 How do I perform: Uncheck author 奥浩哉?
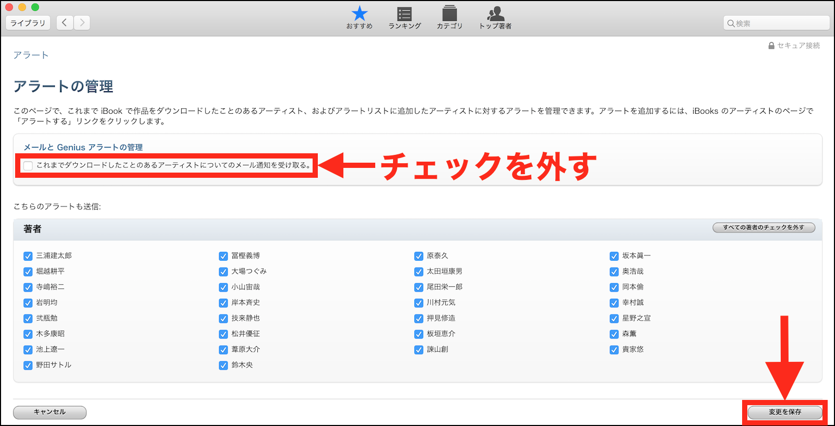614,272
